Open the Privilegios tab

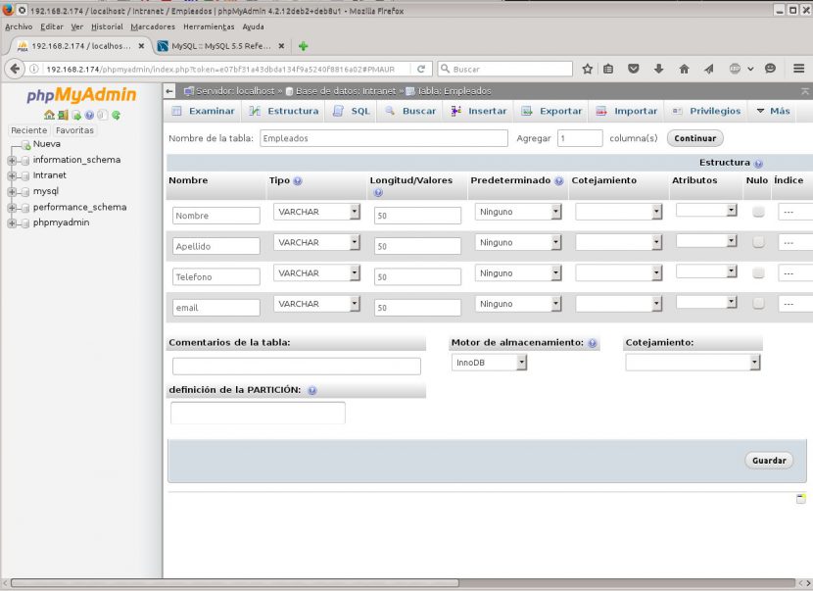(x=706, y=111)
